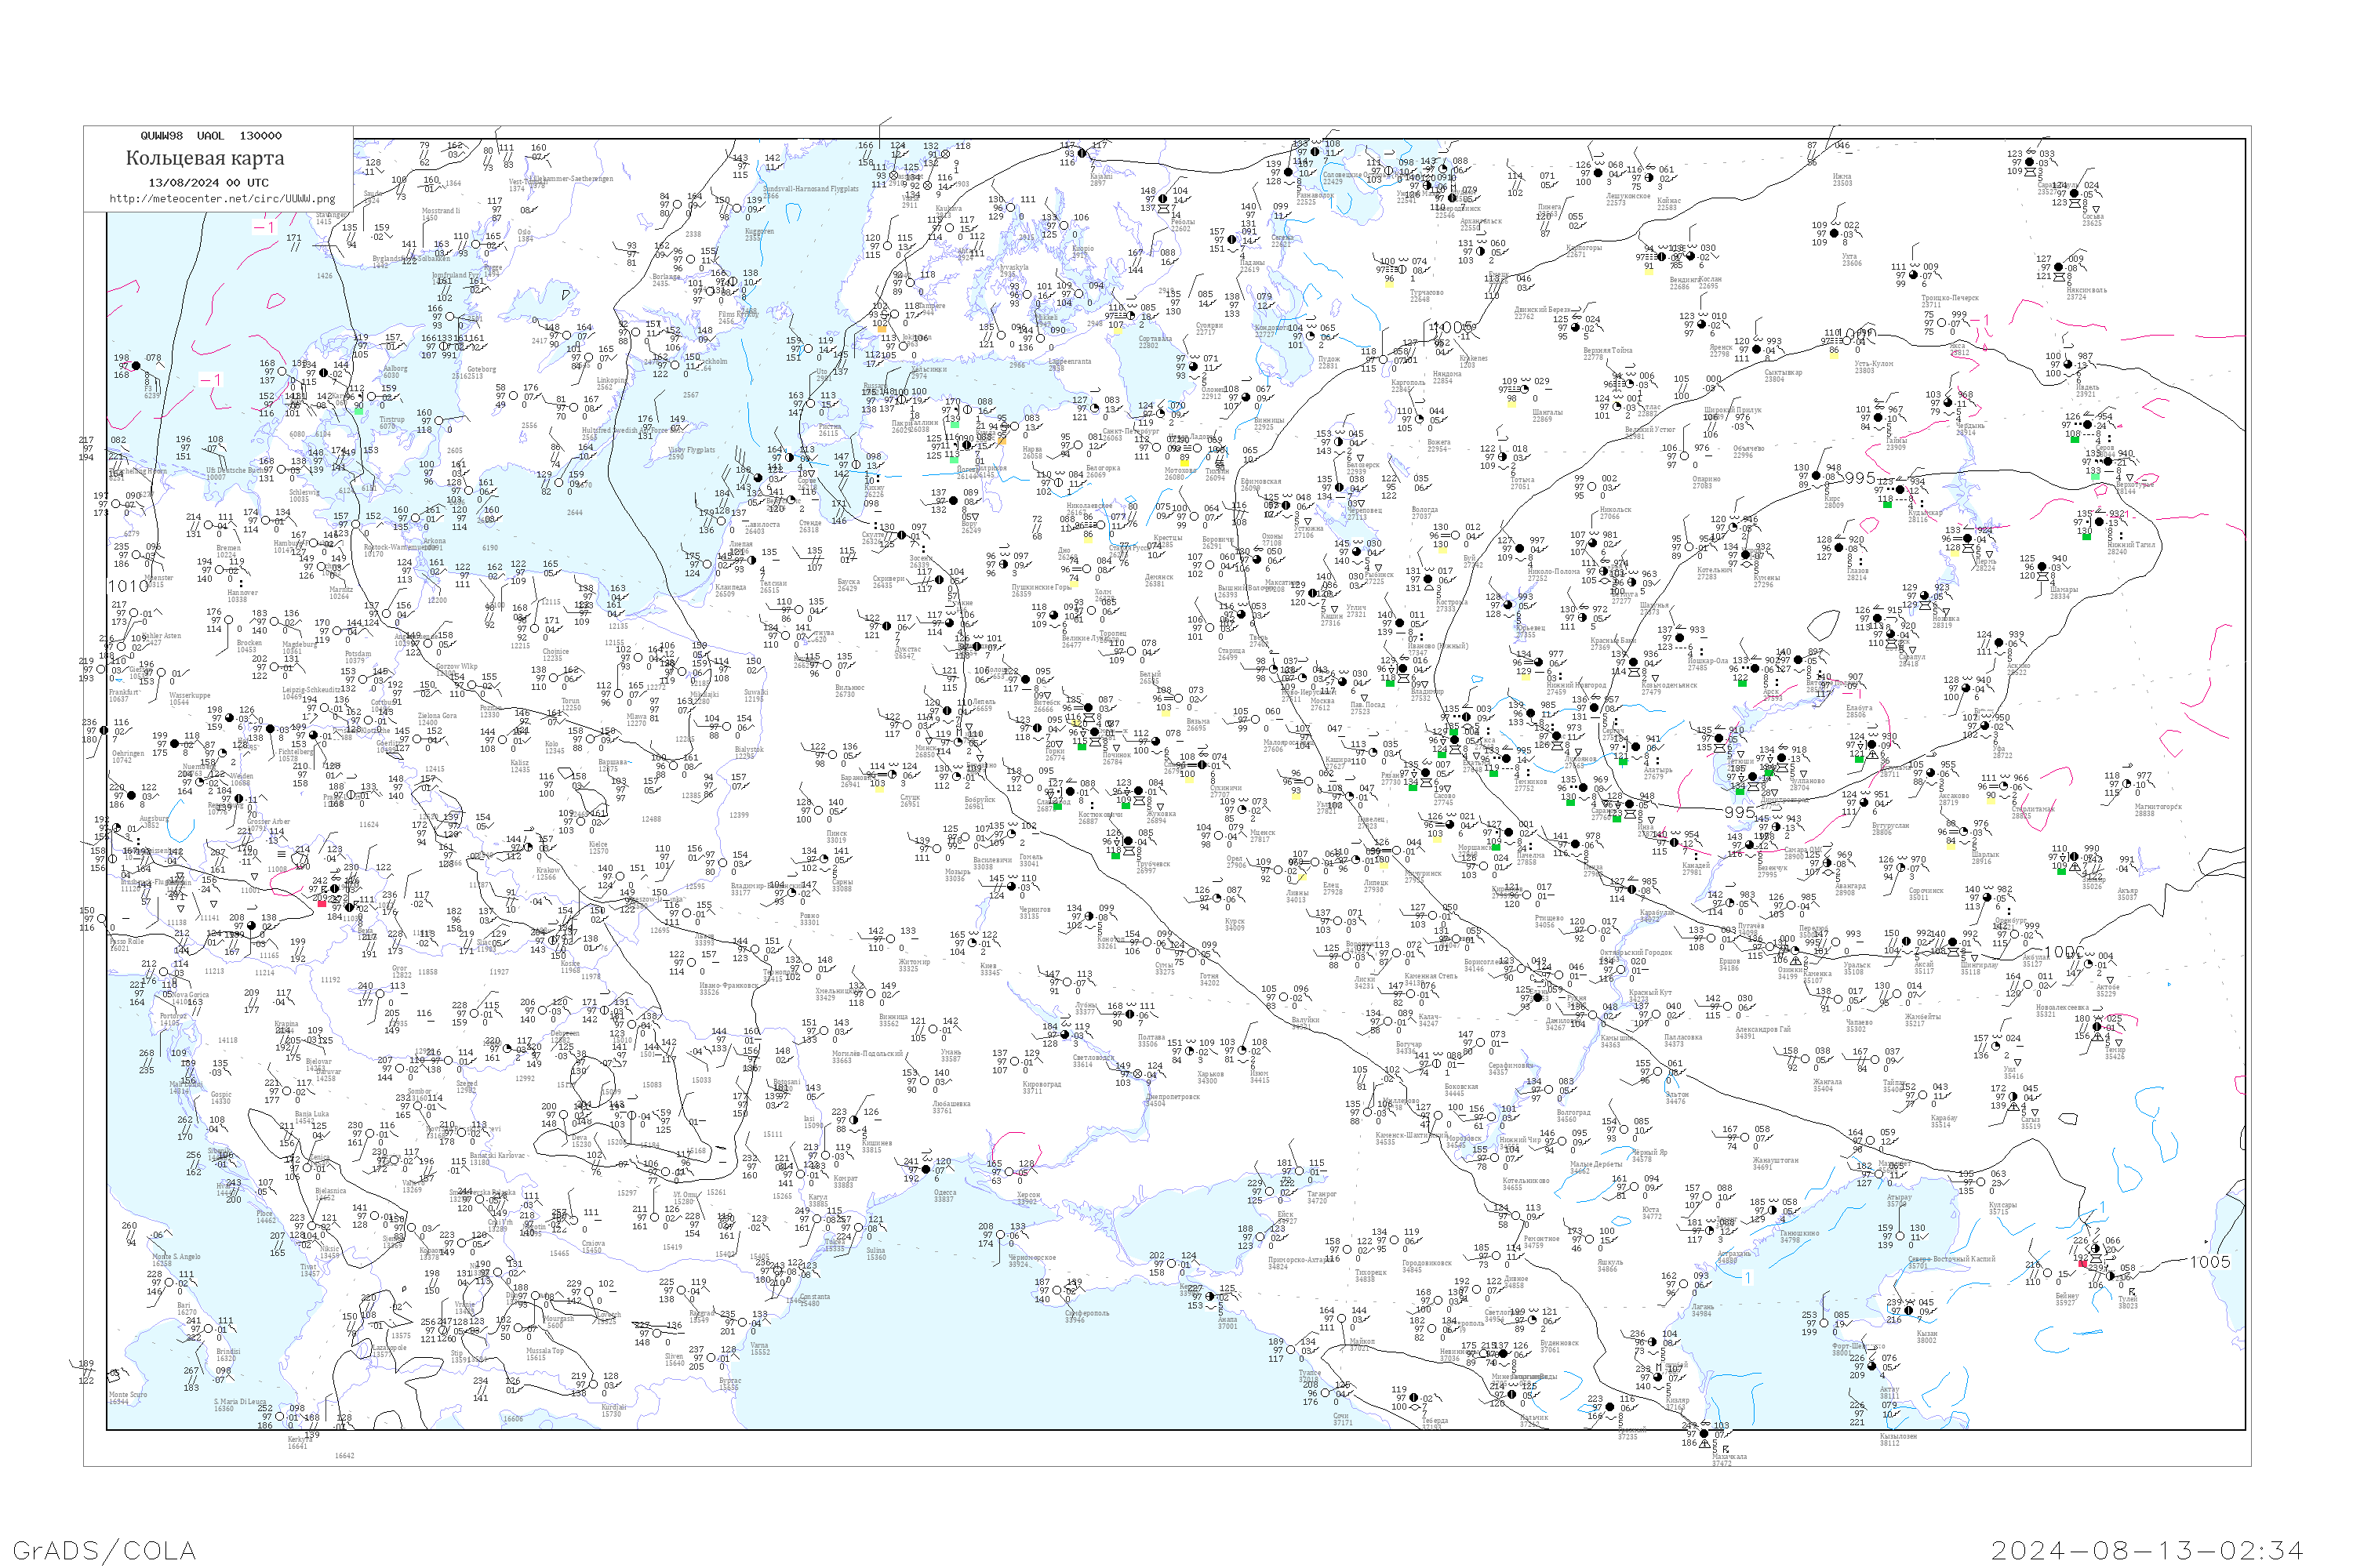Click the meteocenter.net UUWW.png URL
Image resolution: width=2353 pixels, height=1568 pixels.
pyautogui.click(x=222, y=199)
